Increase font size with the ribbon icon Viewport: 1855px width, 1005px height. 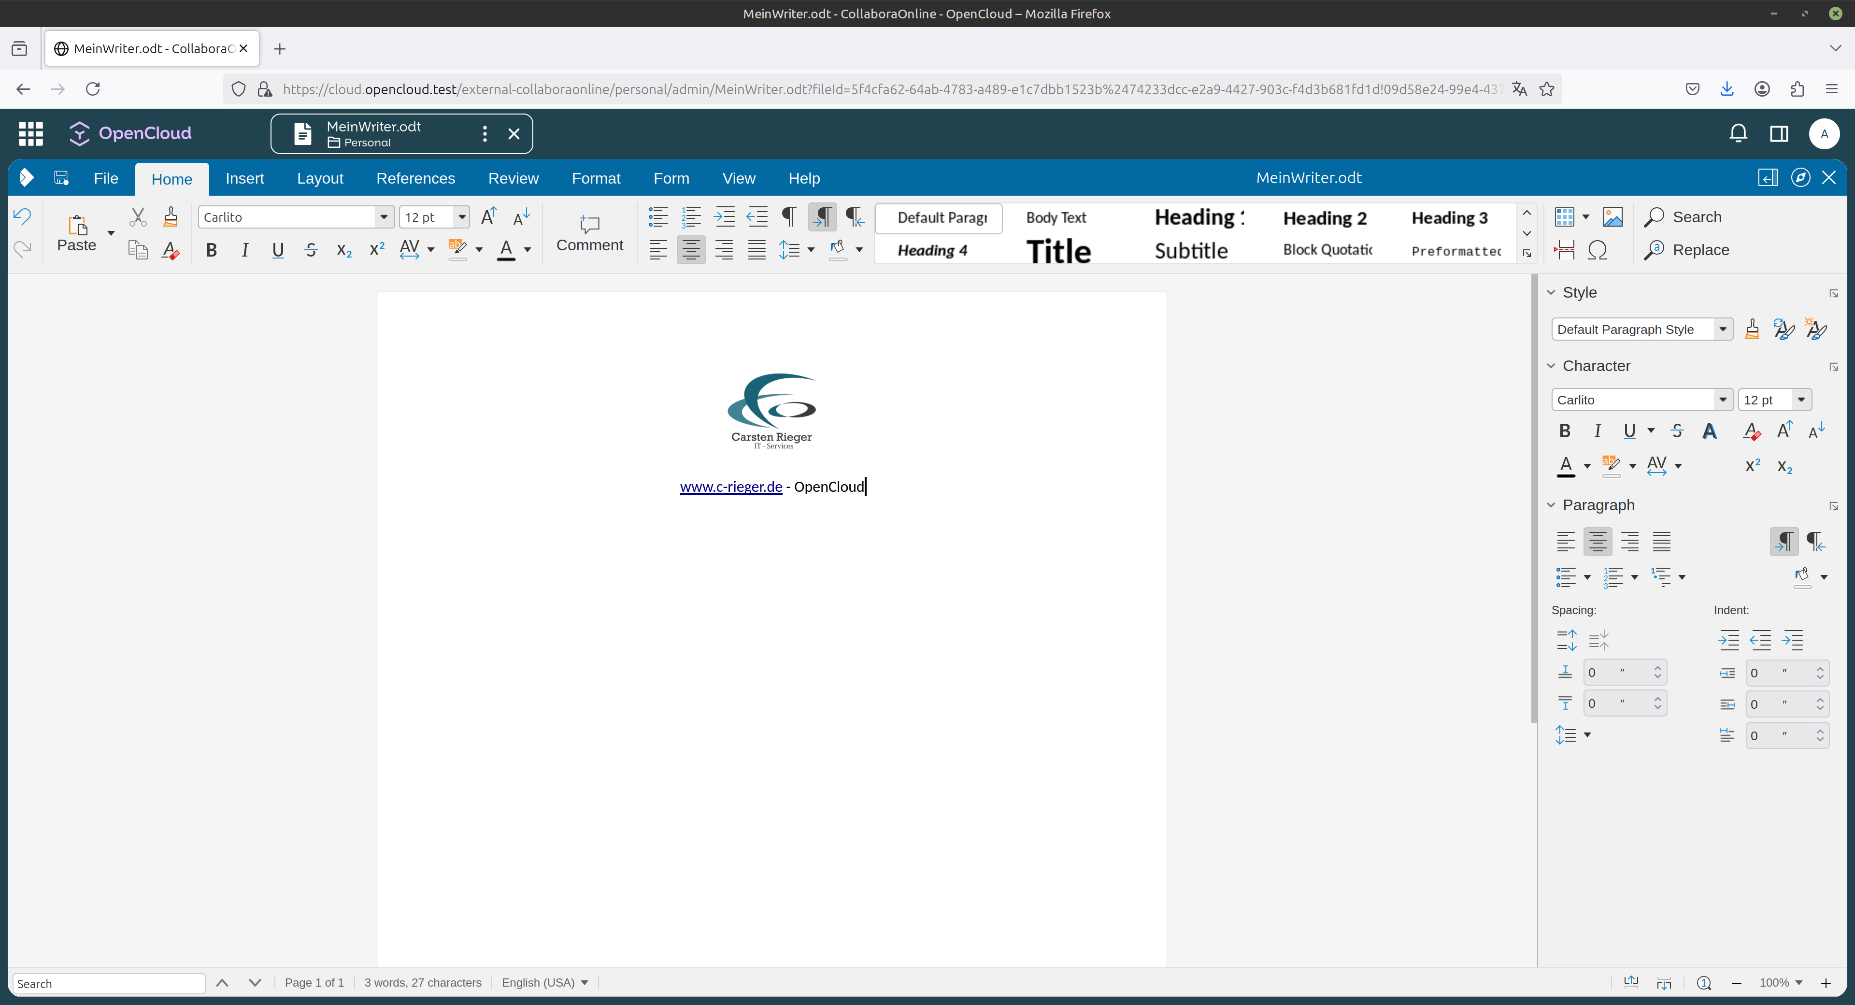pos(489,216)
